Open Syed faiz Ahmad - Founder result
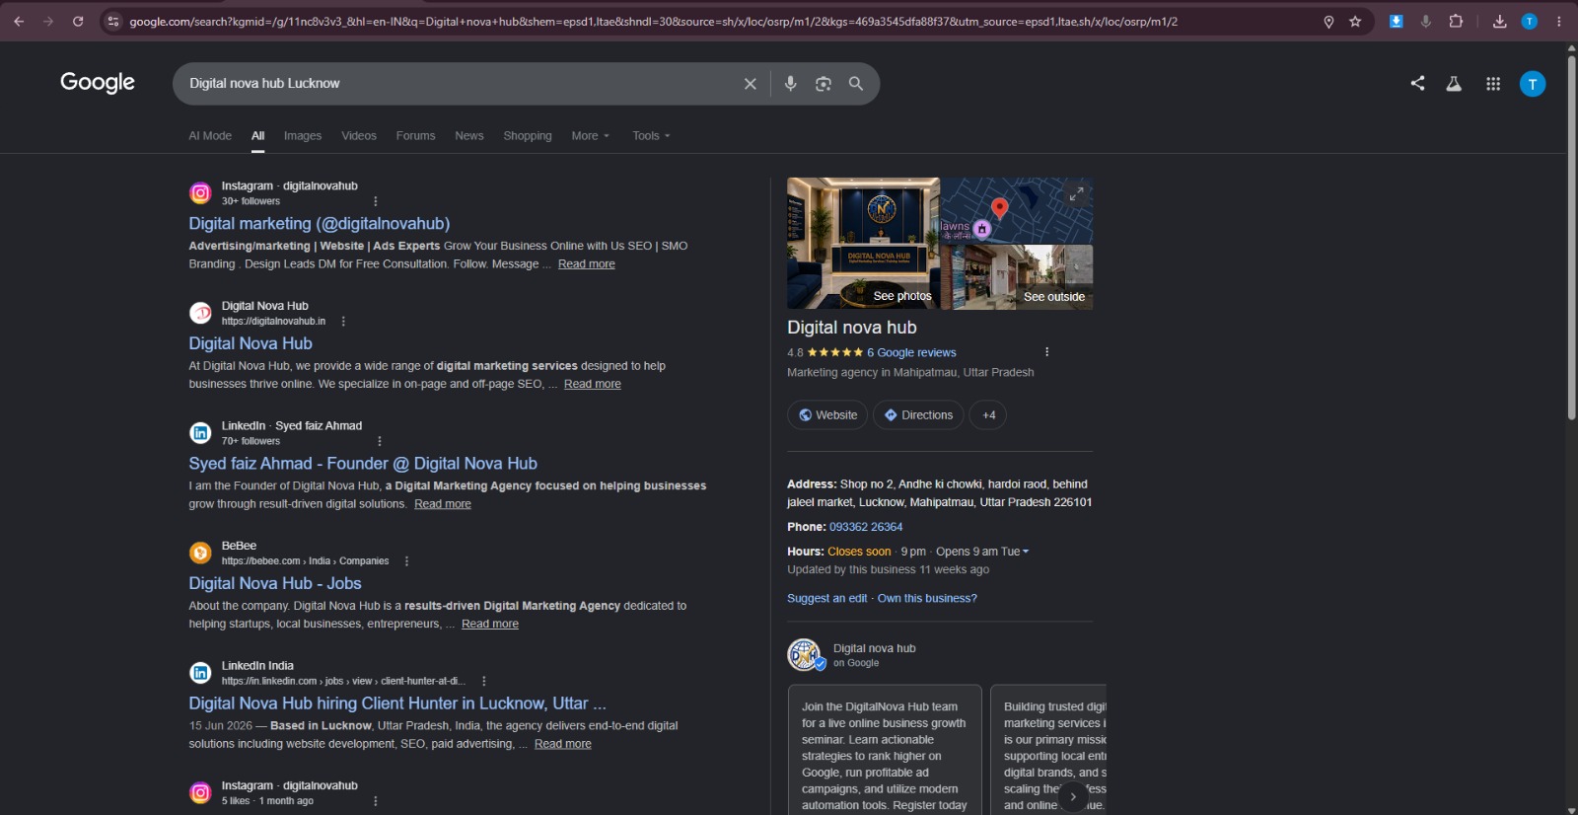Screen dimensions: 1578x815 [x=363, y=464]
